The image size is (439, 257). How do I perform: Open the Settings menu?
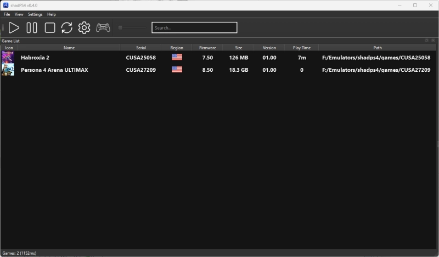(35, 14)
